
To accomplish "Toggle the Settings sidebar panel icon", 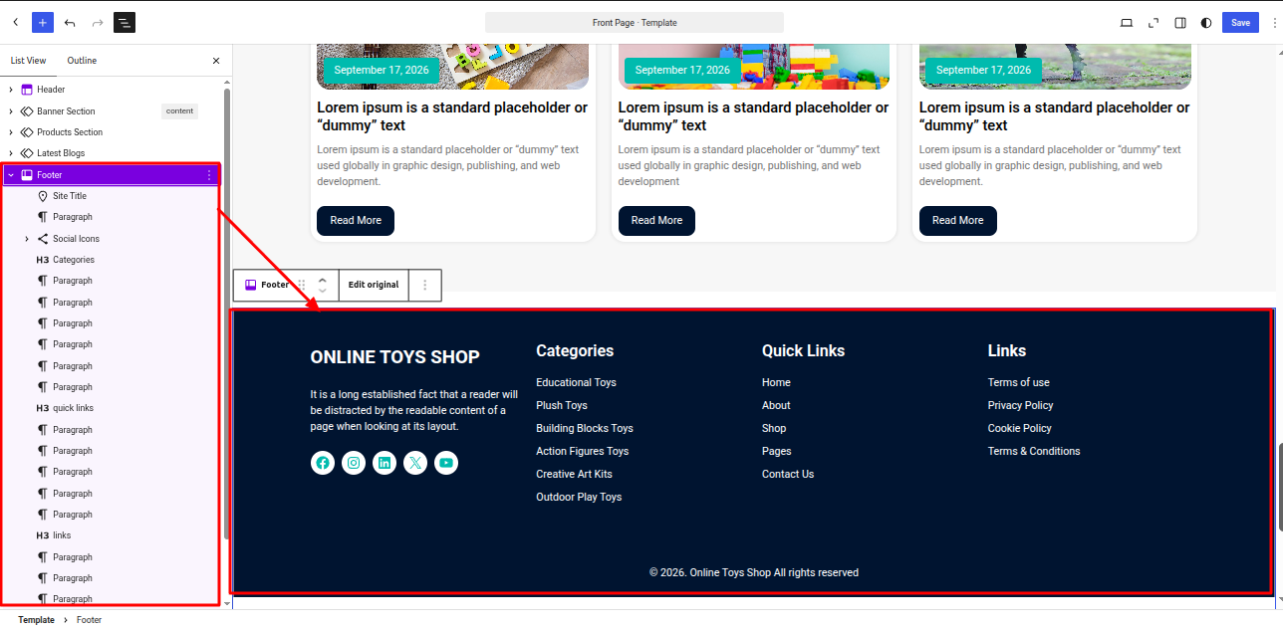I will (1180, 23).
